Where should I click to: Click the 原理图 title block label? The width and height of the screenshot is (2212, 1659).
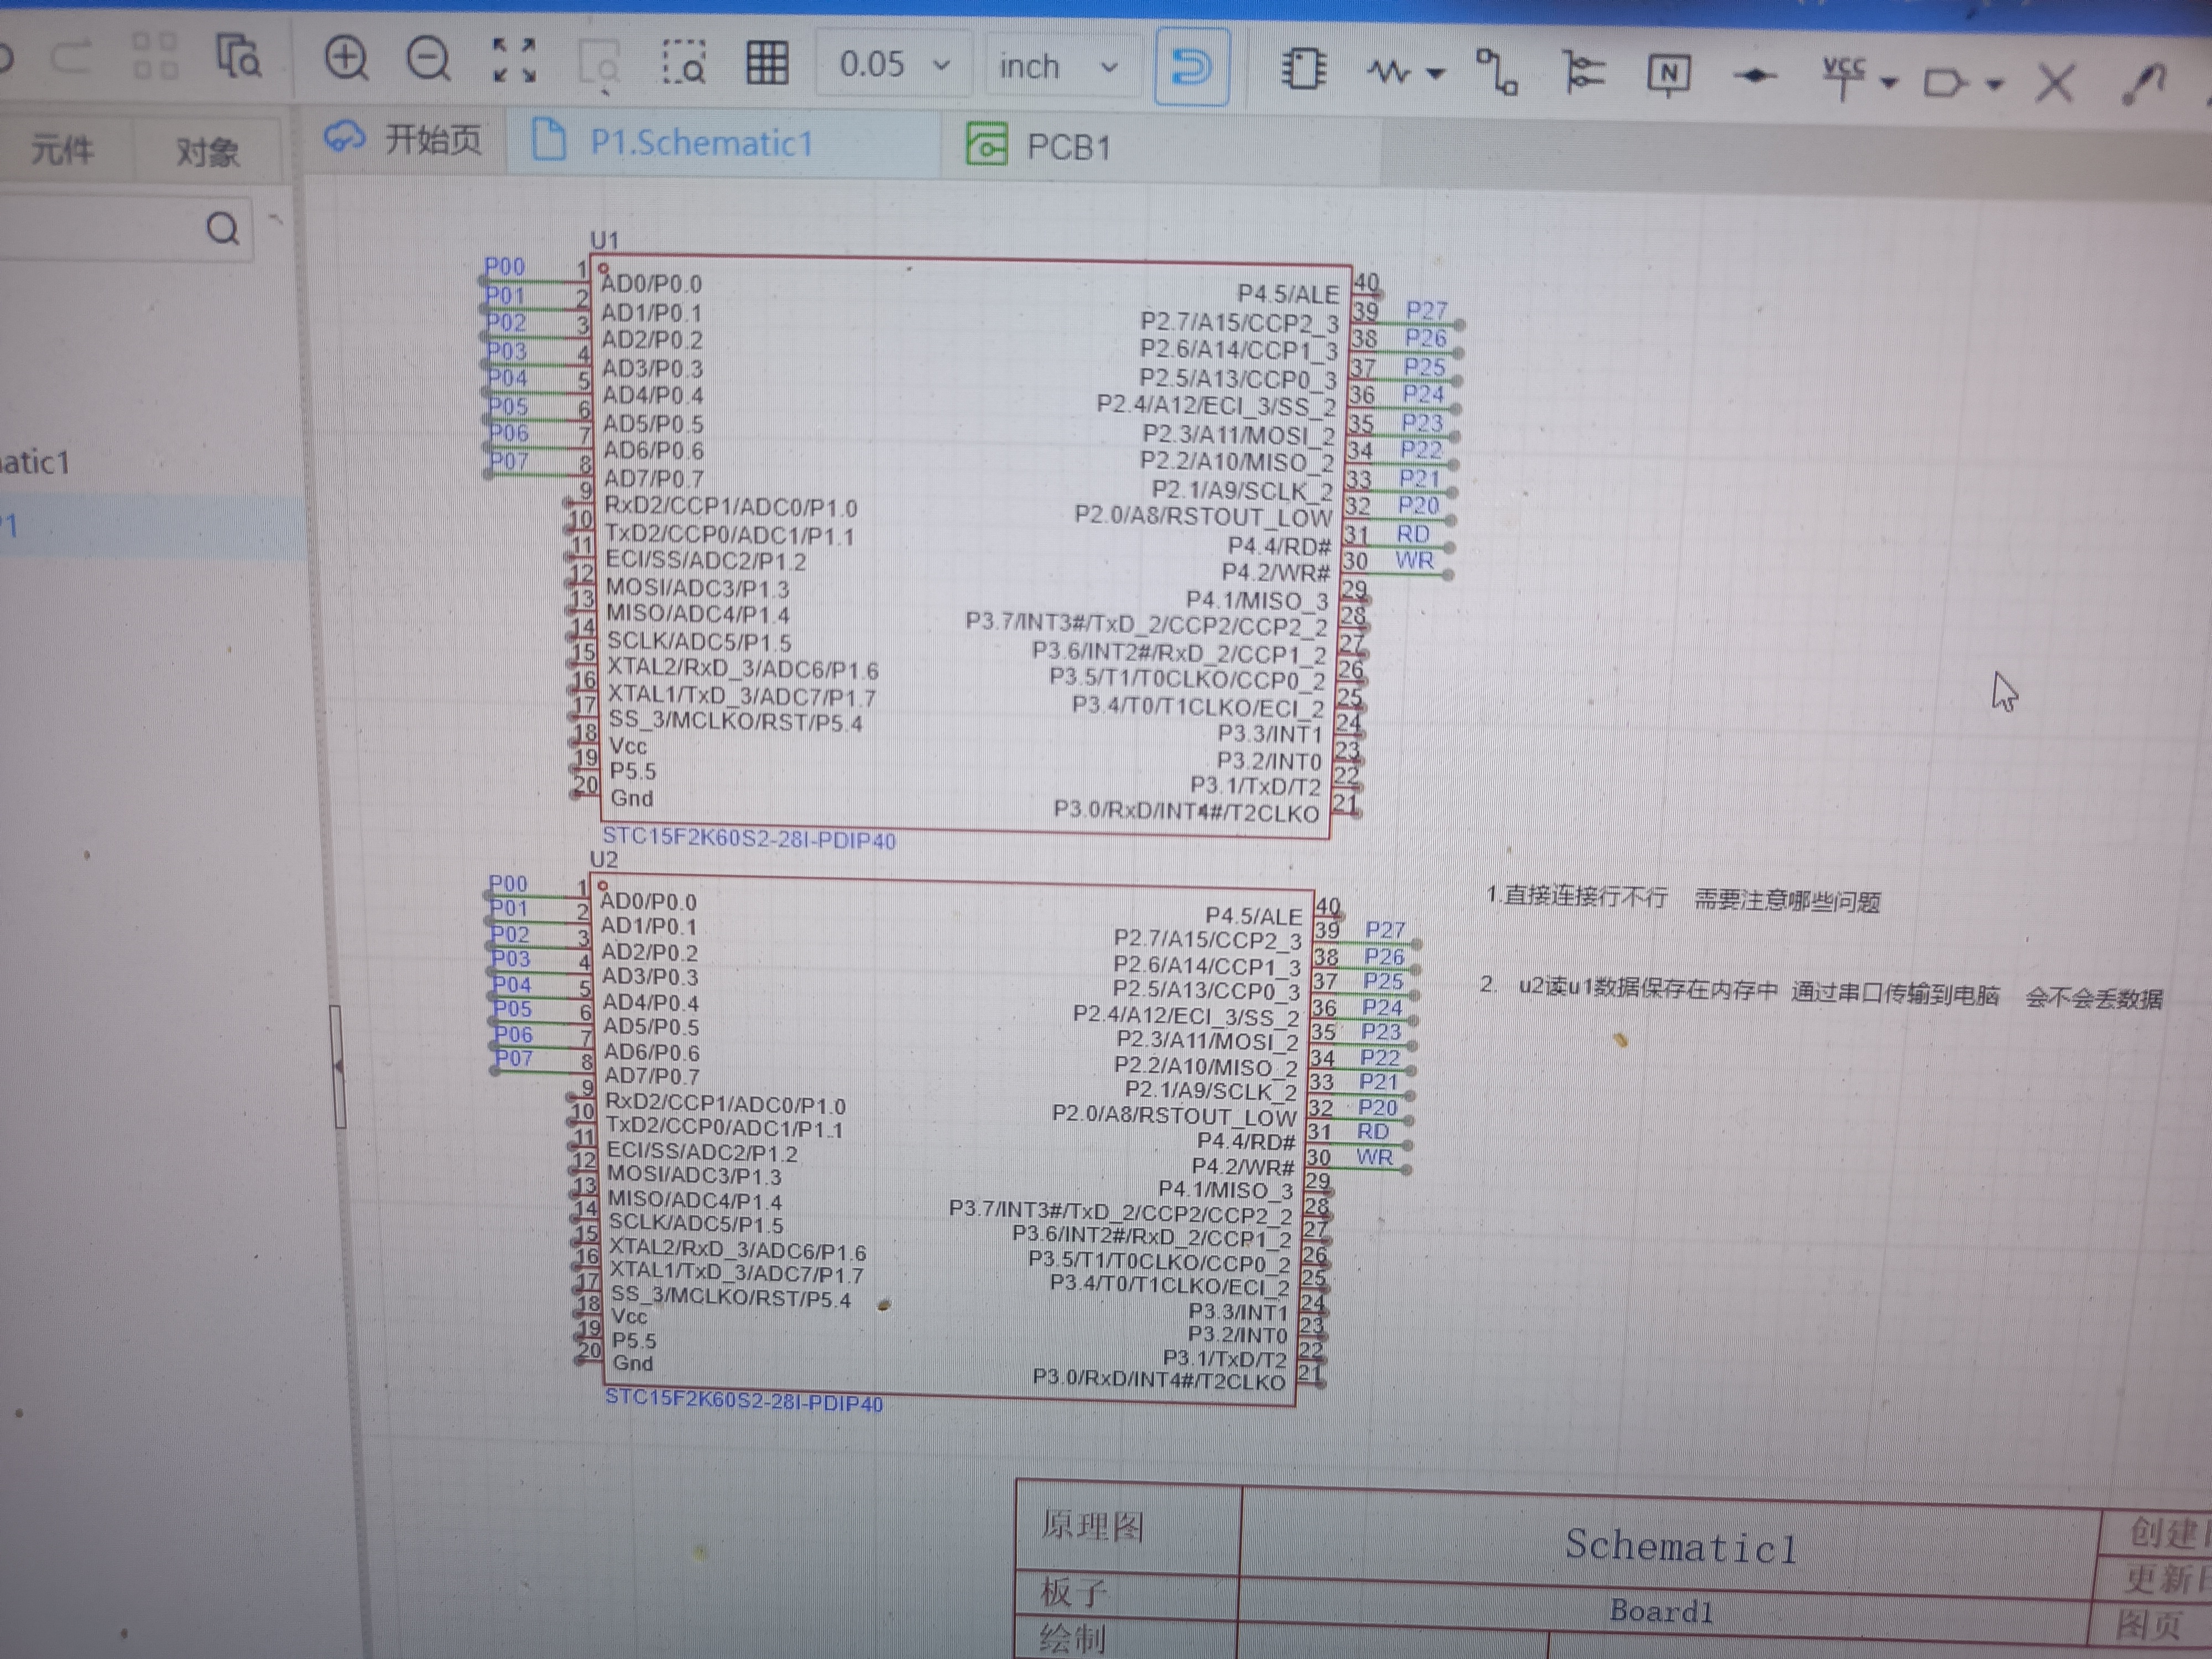[1092, 1526]
